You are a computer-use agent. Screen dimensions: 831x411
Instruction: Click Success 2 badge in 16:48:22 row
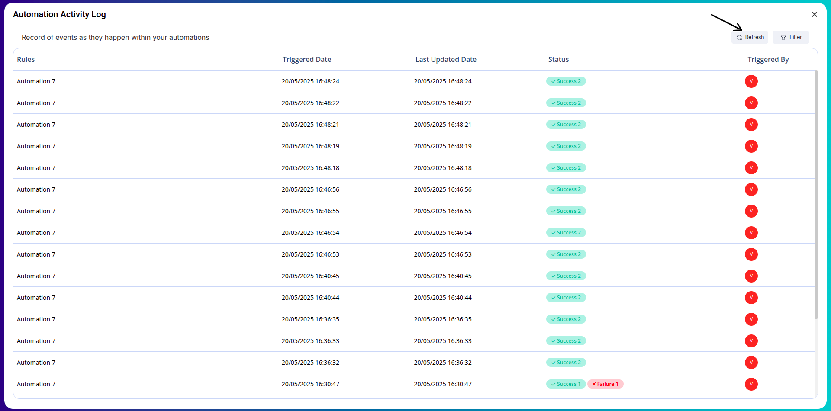566,103
